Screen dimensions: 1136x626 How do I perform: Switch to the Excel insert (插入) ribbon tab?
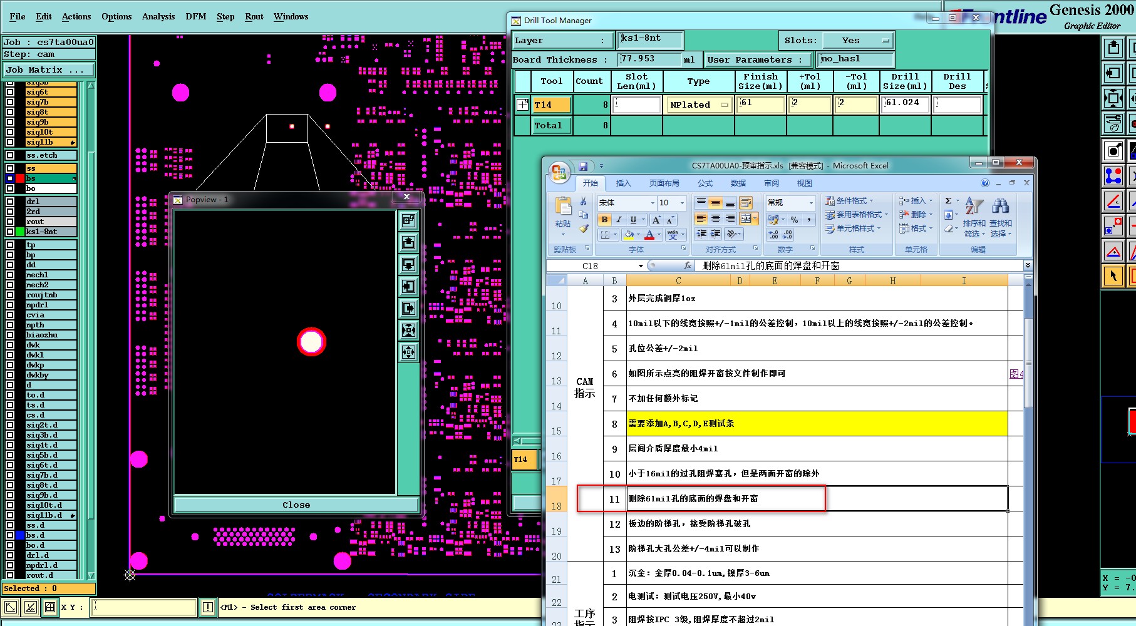coord(623,183)
